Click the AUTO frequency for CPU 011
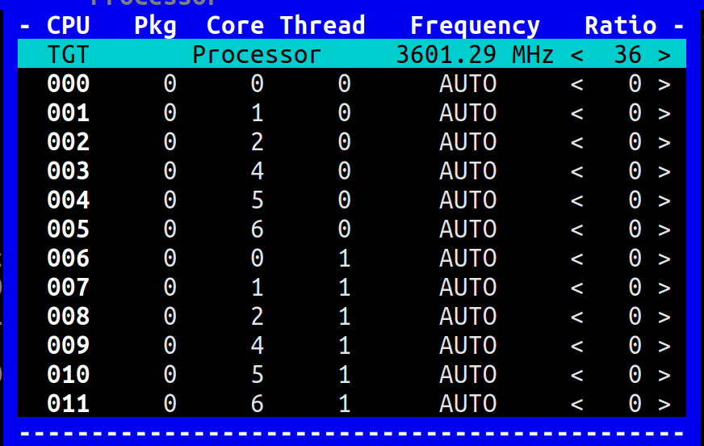The height and width of the screenshot is (446, 704). [467, 404]
